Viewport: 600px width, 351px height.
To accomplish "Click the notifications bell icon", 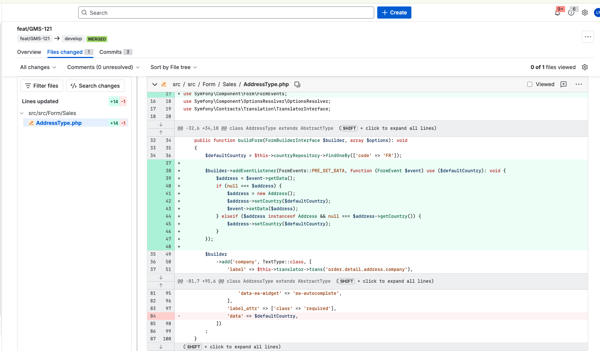I will point(557,13).
